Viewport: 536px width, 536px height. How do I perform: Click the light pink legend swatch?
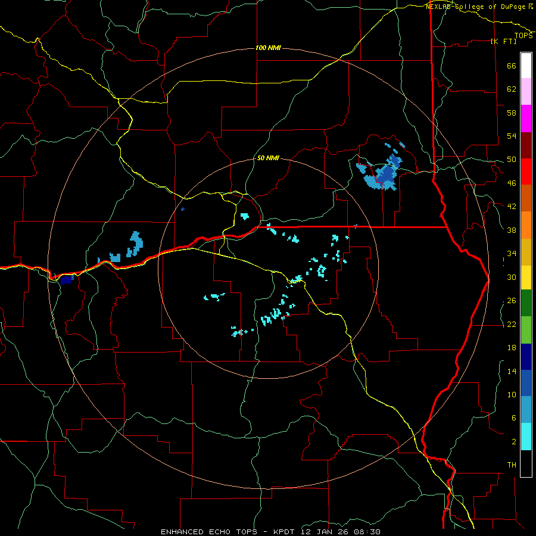click(526, 92)
